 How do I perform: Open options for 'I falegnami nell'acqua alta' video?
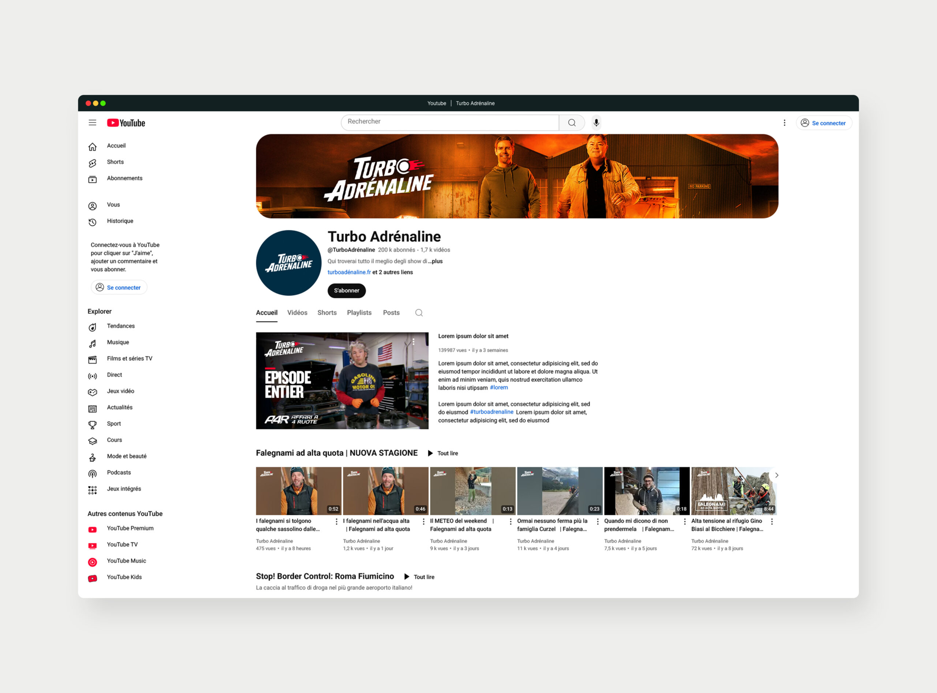[423, 521]
